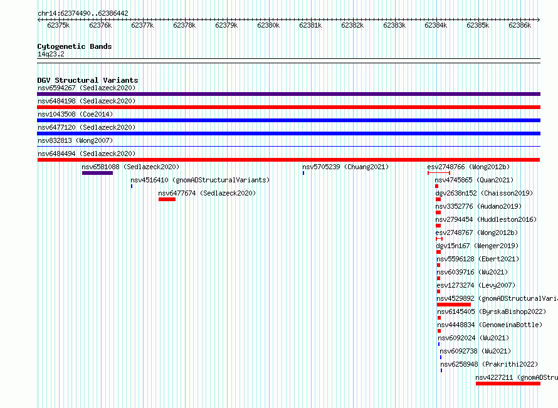Click the esv2748766 red bracket glyph
Viewport: 558px width, 408px height.
click(439, 173)
